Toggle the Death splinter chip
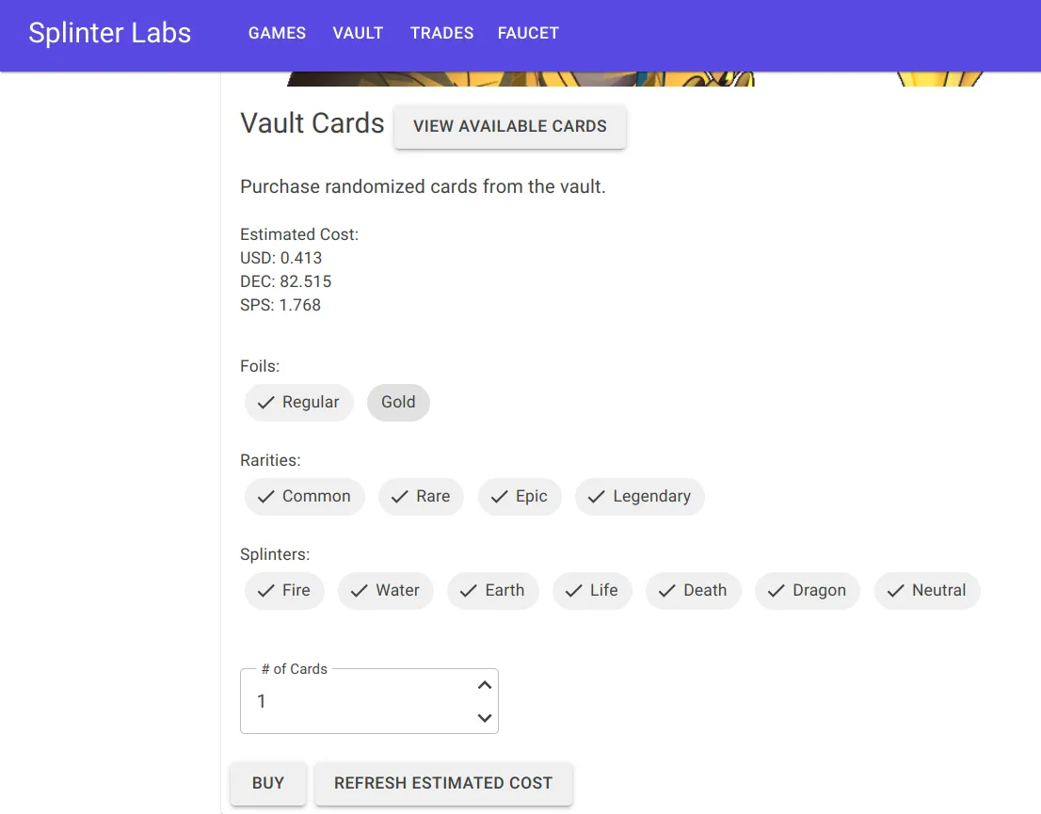The image size is (1041, 814). tap(693, 591)
